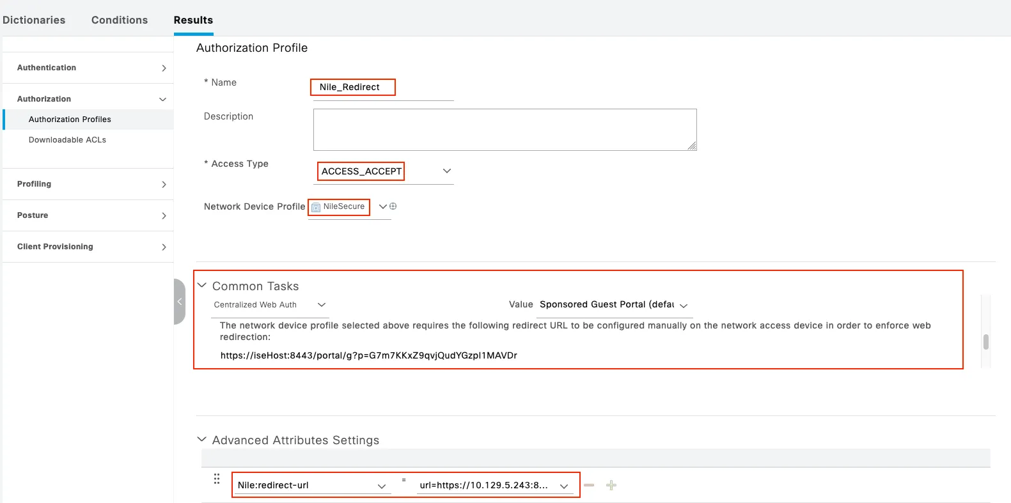Click the redirect URL text https://iseHost:8443/portal
Screen dimensions: 1011x503
[368, 355]
